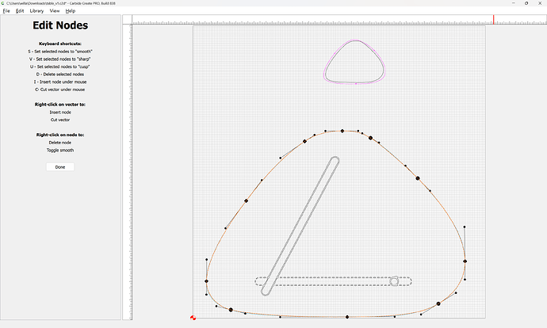Image resolution: width=547 pixels, height=328 pixels.
Task: Open the Library menu
Action: click(36, 11)
